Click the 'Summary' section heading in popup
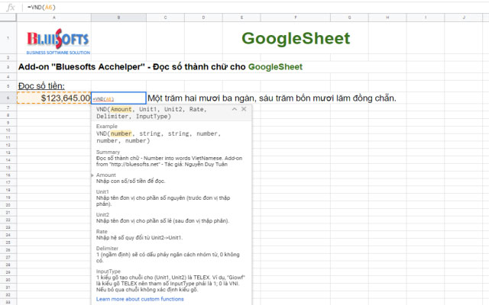489x305 pixels. tap(108, 152)
